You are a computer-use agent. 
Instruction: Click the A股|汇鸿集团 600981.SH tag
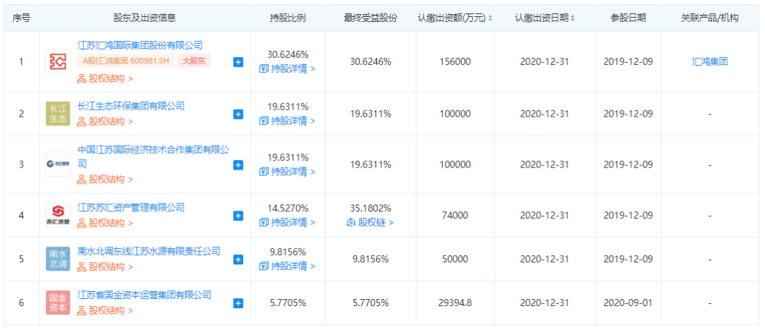126,61
